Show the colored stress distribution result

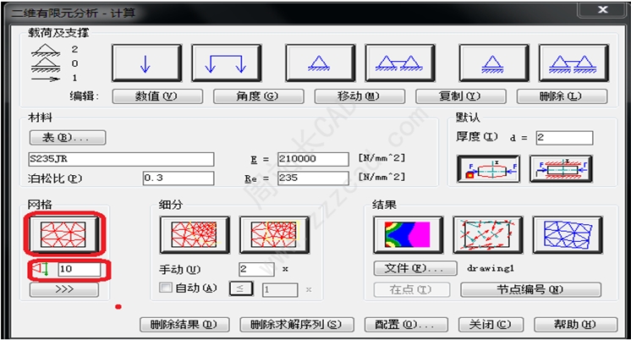[408, 235]
